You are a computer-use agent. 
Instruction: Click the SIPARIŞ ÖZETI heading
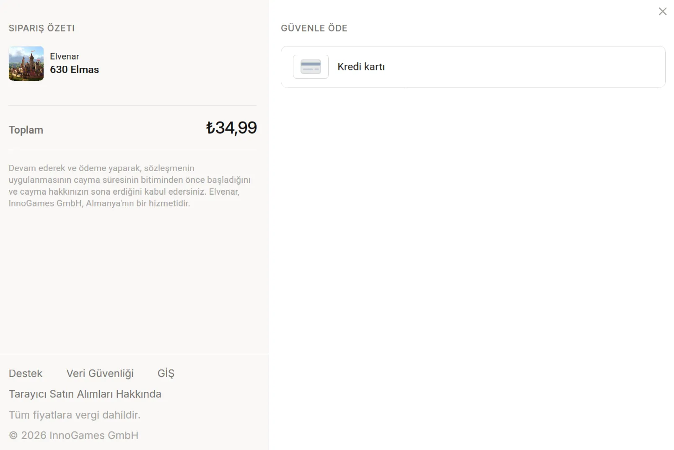click(x=42, y=28)
